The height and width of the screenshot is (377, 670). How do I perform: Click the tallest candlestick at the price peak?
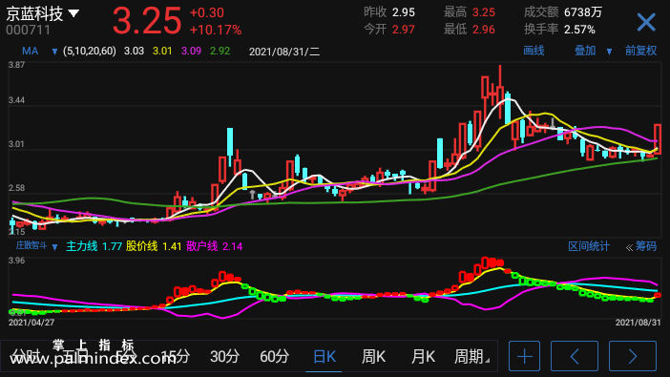[x=500, y=92]
